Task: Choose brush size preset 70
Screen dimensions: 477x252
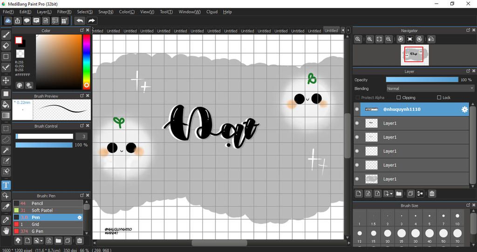Action: point(457,235)
